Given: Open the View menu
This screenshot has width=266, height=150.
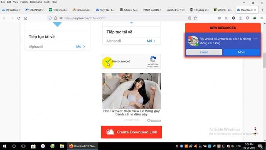Looking at the screenshot, I should click(16, 2).
